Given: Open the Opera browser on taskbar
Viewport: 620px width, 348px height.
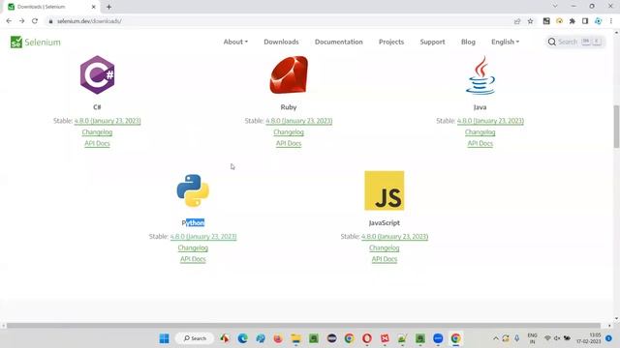Looking at the screenshot, I should pos(367,338).
